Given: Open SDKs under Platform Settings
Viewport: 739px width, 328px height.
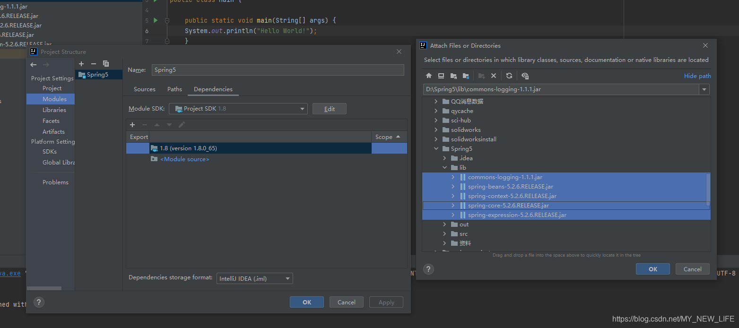Looking at the screenshot, I should (x=51, y=151).
